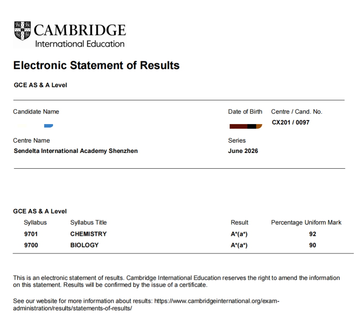Click the redacted date of birth bar
358x324 pixels.
click(246, 126)
